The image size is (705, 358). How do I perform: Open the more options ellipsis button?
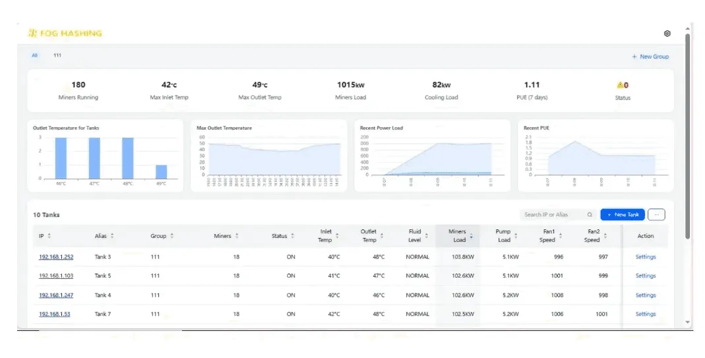click(656, 214)
